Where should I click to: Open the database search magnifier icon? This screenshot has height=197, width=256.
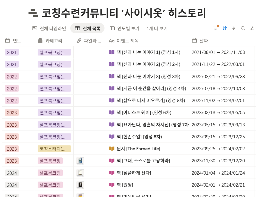coord(242,28)
